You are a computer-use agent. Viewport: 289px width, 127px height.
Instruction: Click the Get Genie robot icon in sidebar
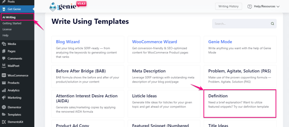pos(4,9)
